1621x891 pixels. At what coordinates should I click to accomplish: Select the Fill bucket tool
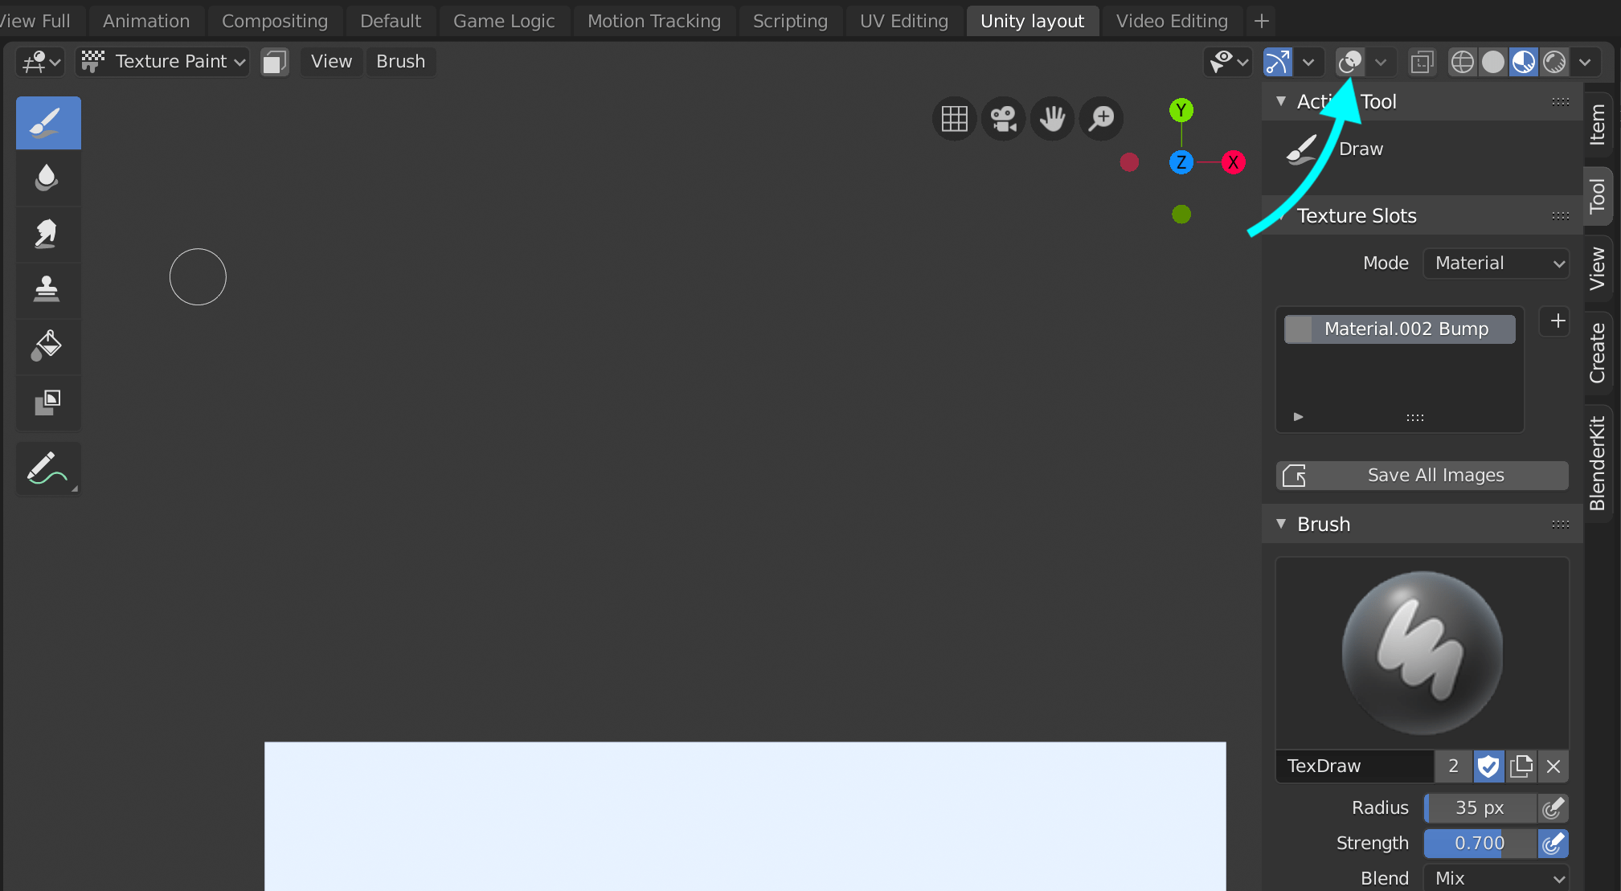[48, 347]
